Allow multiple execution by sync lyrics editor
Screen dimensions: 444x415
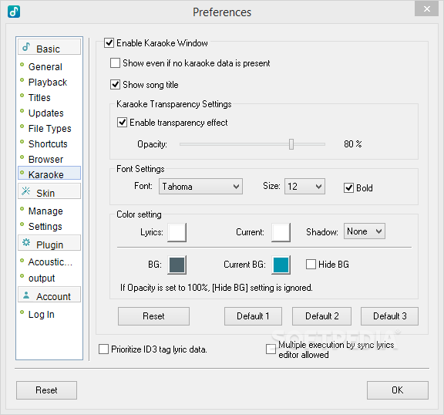click(x=271, y=349)
